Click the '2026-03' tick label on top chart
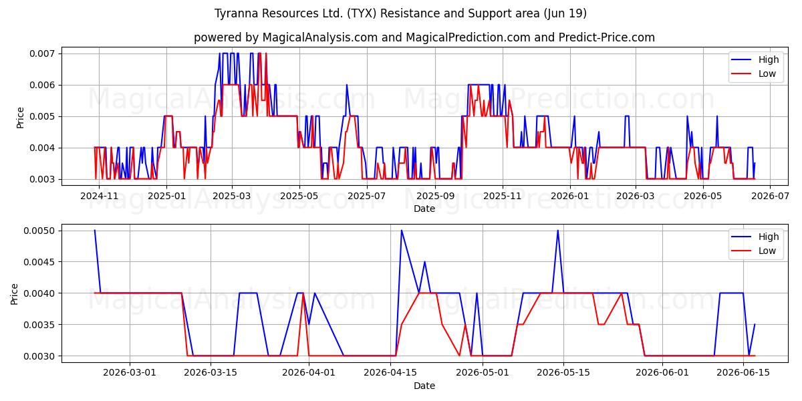802x401 pixels. 636,196
